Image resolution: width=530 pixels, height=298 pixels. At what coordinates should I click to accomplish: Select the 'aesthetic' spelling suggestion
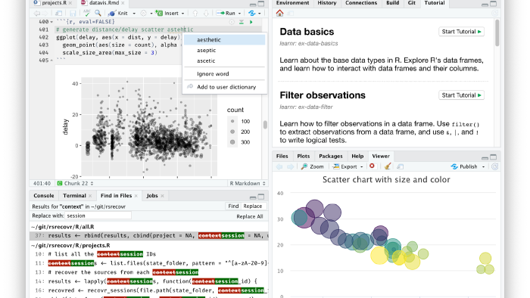(224, 39)
